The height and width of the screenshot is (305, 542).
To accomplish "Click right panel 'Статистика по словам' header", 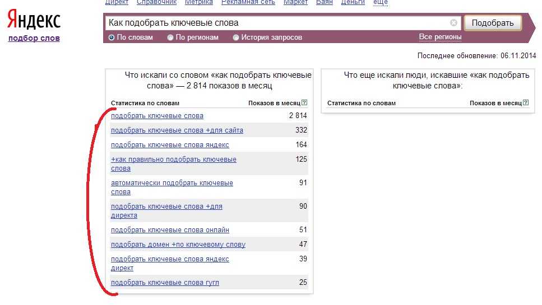I will (x=362, y=103).
